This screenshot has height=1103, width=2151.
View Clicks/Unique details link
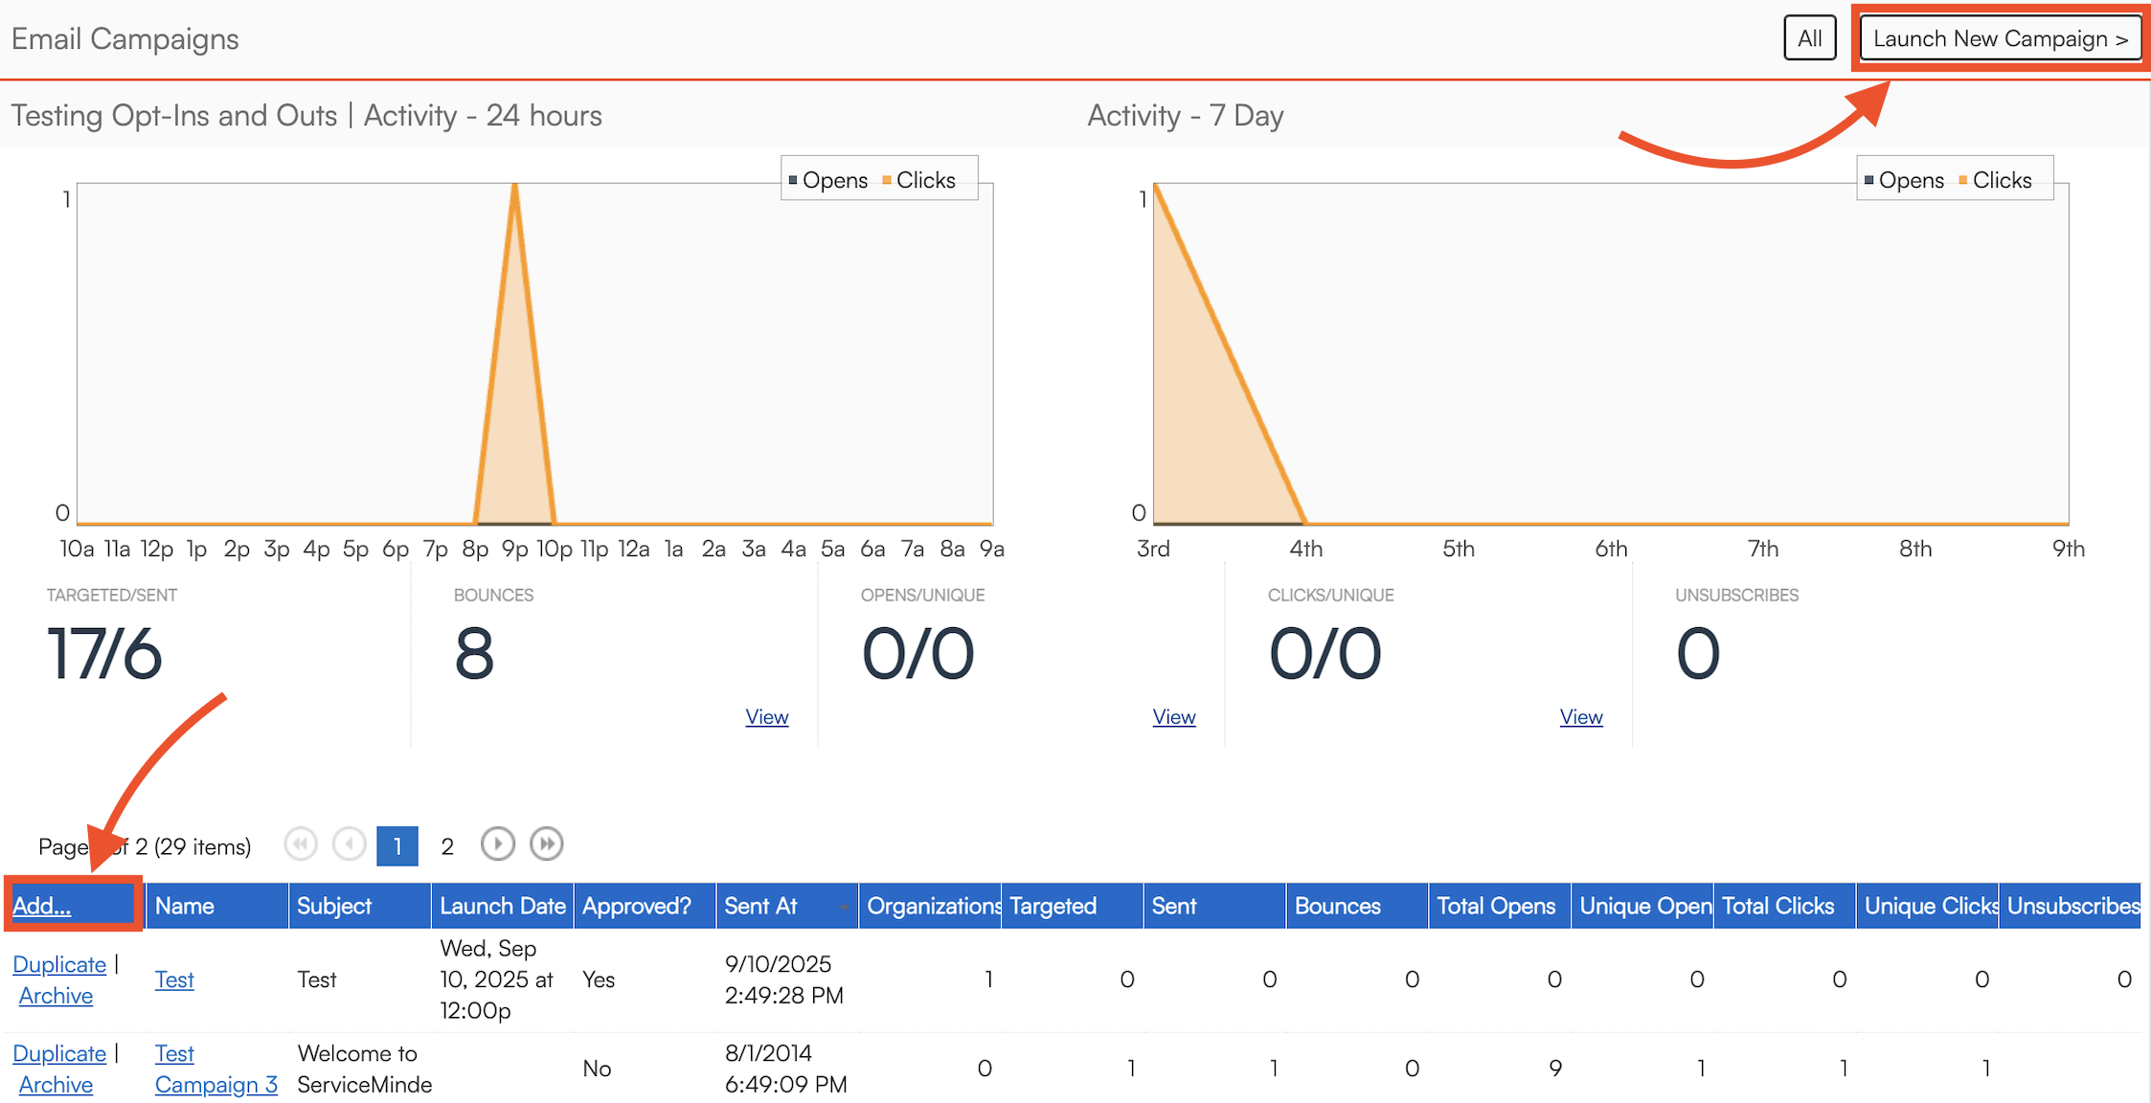pos(1580,717)
